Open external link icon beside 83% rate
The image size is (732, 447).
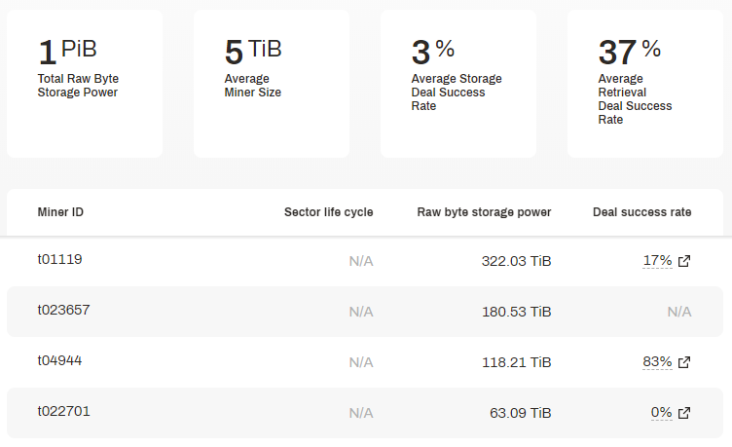(x=684, y=362)
